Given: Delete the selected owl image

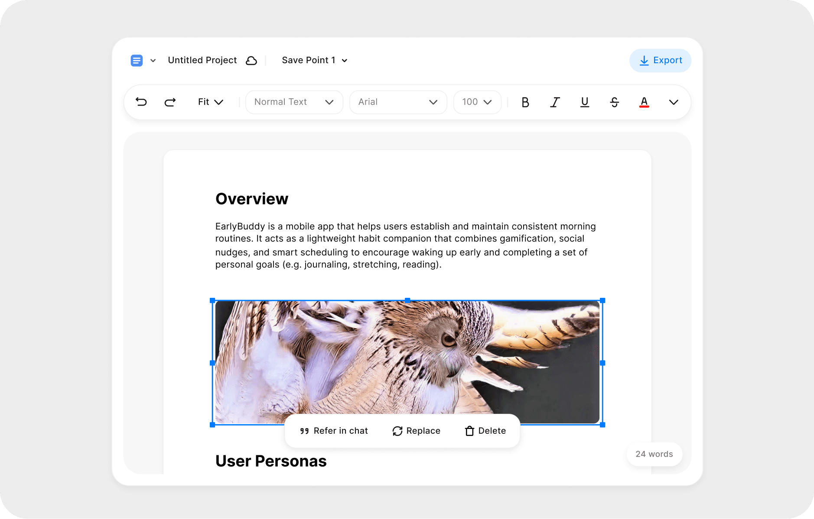Looking at the screenshot, I should coord(485,431).
